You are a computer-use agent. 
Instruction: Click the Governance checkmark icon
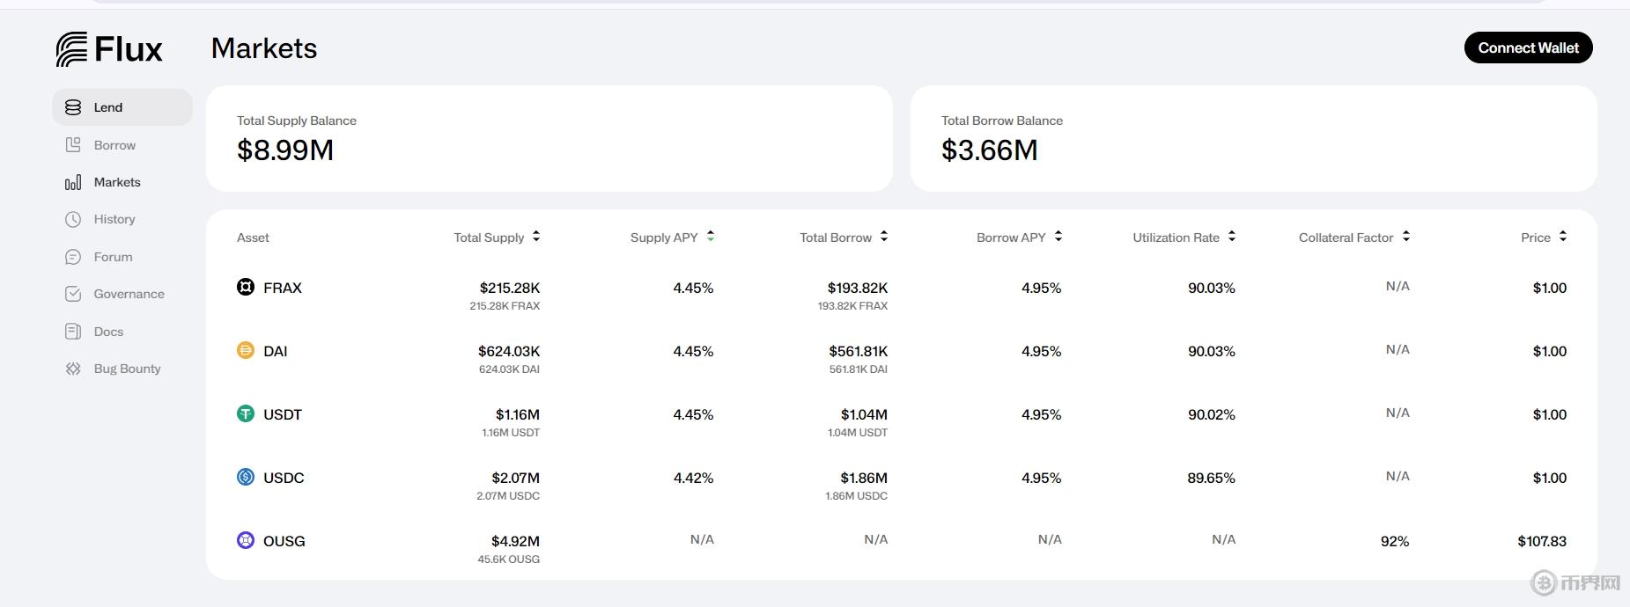pyautogui.click(x=73, y=294)
